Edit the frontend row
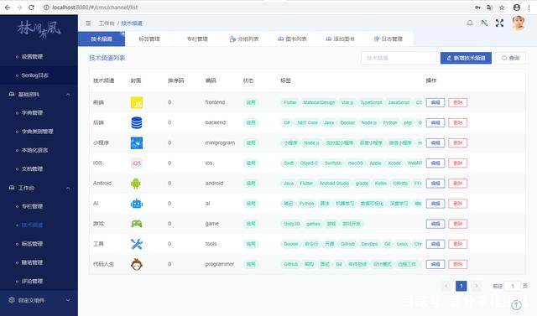Screen dimensions: 537x316 click(x=435, y=102)
